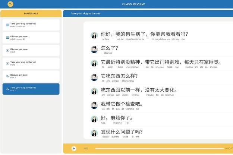This screenshot has width=233, height=155.
Task: Click the back arrow button in header
Action: click(x=10, y=4)
